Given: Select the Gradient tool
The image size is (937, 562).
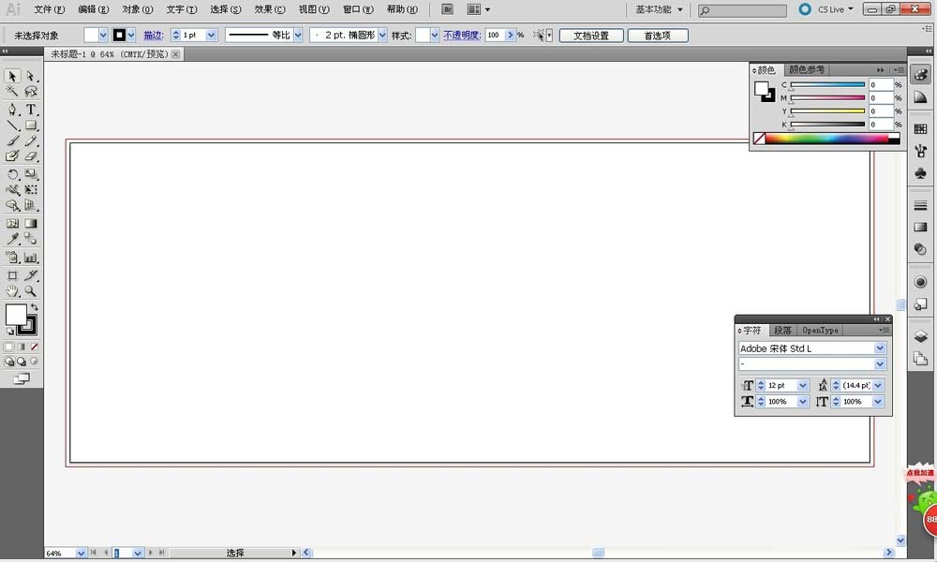Looking at the screenshot, I should coord(31,223).
